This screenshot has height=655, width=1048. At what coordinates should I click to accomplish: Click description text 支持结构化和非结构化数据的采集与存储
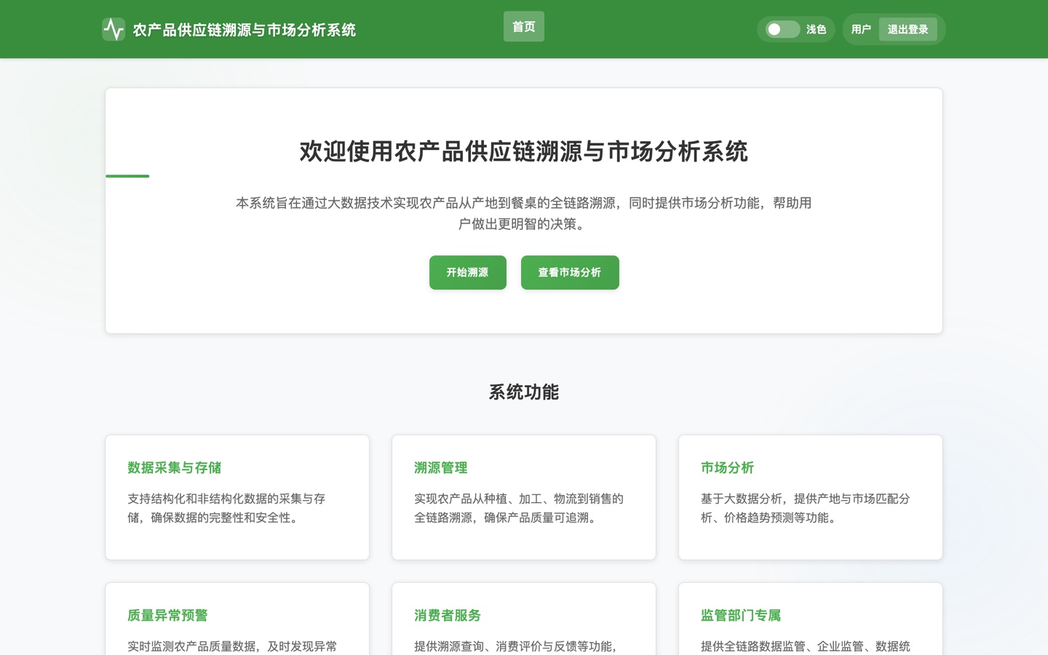tap(226, 508)
